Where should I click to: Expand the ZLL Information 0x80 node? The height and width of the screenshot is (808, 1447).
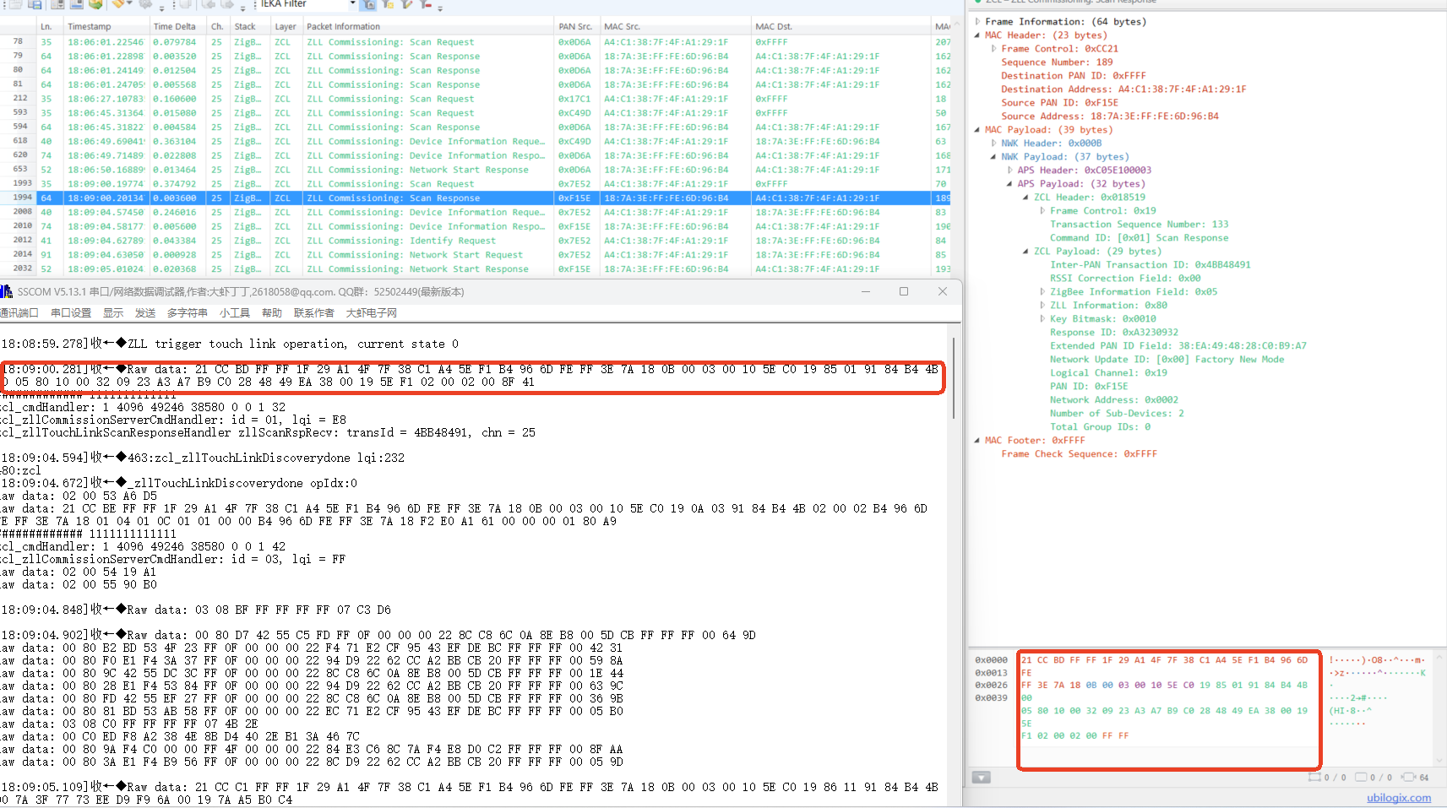1042,306
